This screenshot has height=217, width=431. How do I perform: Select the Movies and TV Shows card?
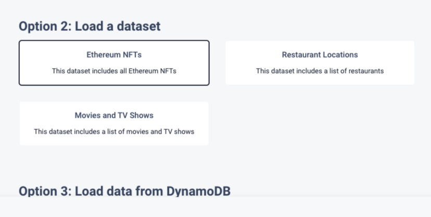click(x=114, y=123)
